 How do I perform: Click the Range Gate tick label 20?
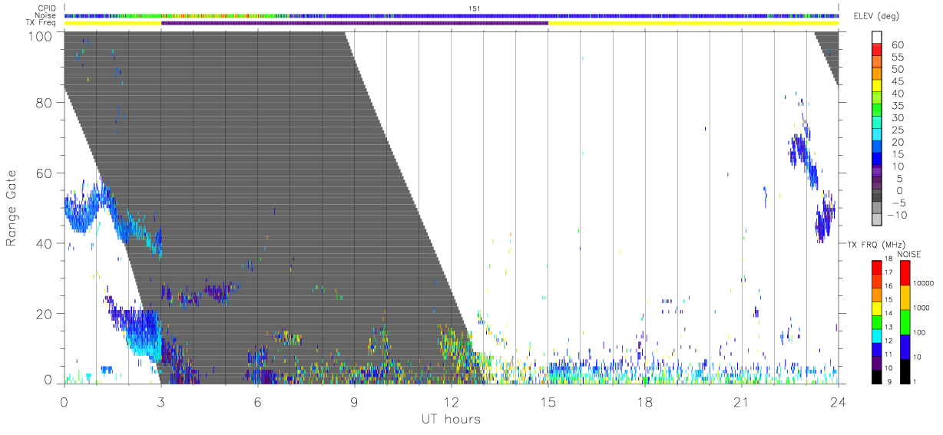pyautogui.click(x=45, y=314)
